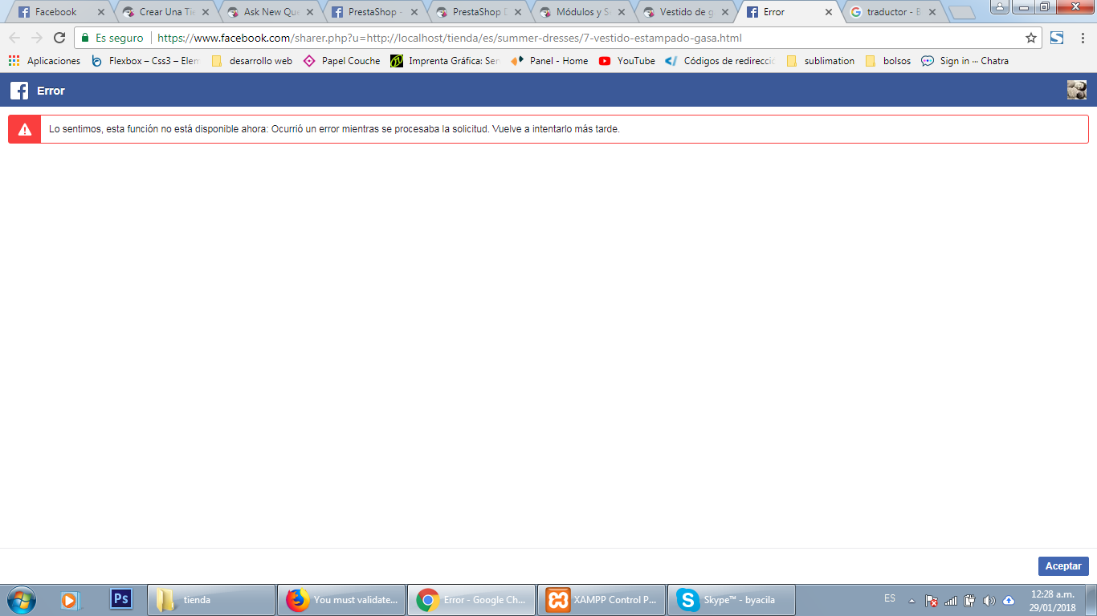Image resolution: width=1097 pixels, height=616 pixels.
Task: Close the Módulos y Servicios tab
Action: point(620,12)
